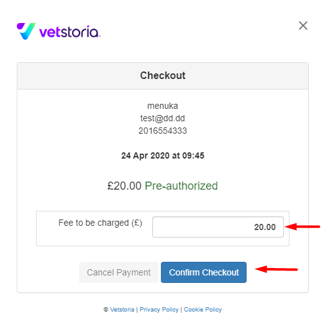The height and width of the screenshot is (319, 328).
Task: Click the £20.00 amount text
Action: 124,186
